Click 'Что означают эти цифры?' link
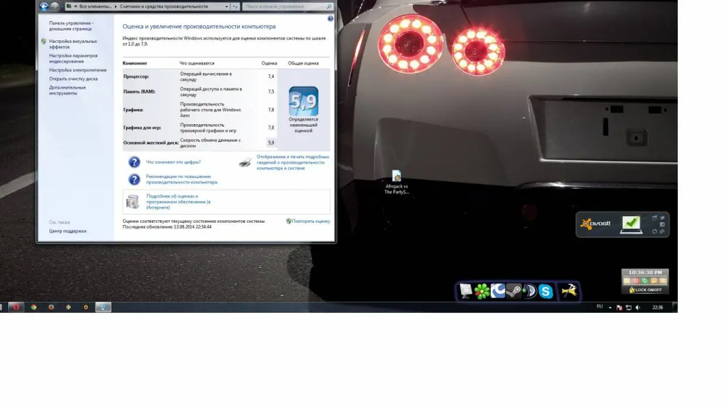This screenshot has height=409, width=727. click(x=174, y=162)
